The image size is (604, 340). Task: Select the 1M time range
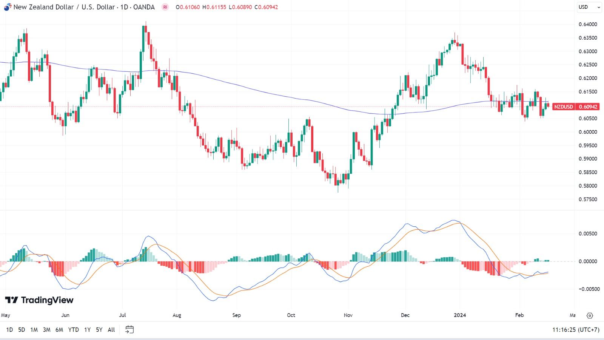pos(34,330)
